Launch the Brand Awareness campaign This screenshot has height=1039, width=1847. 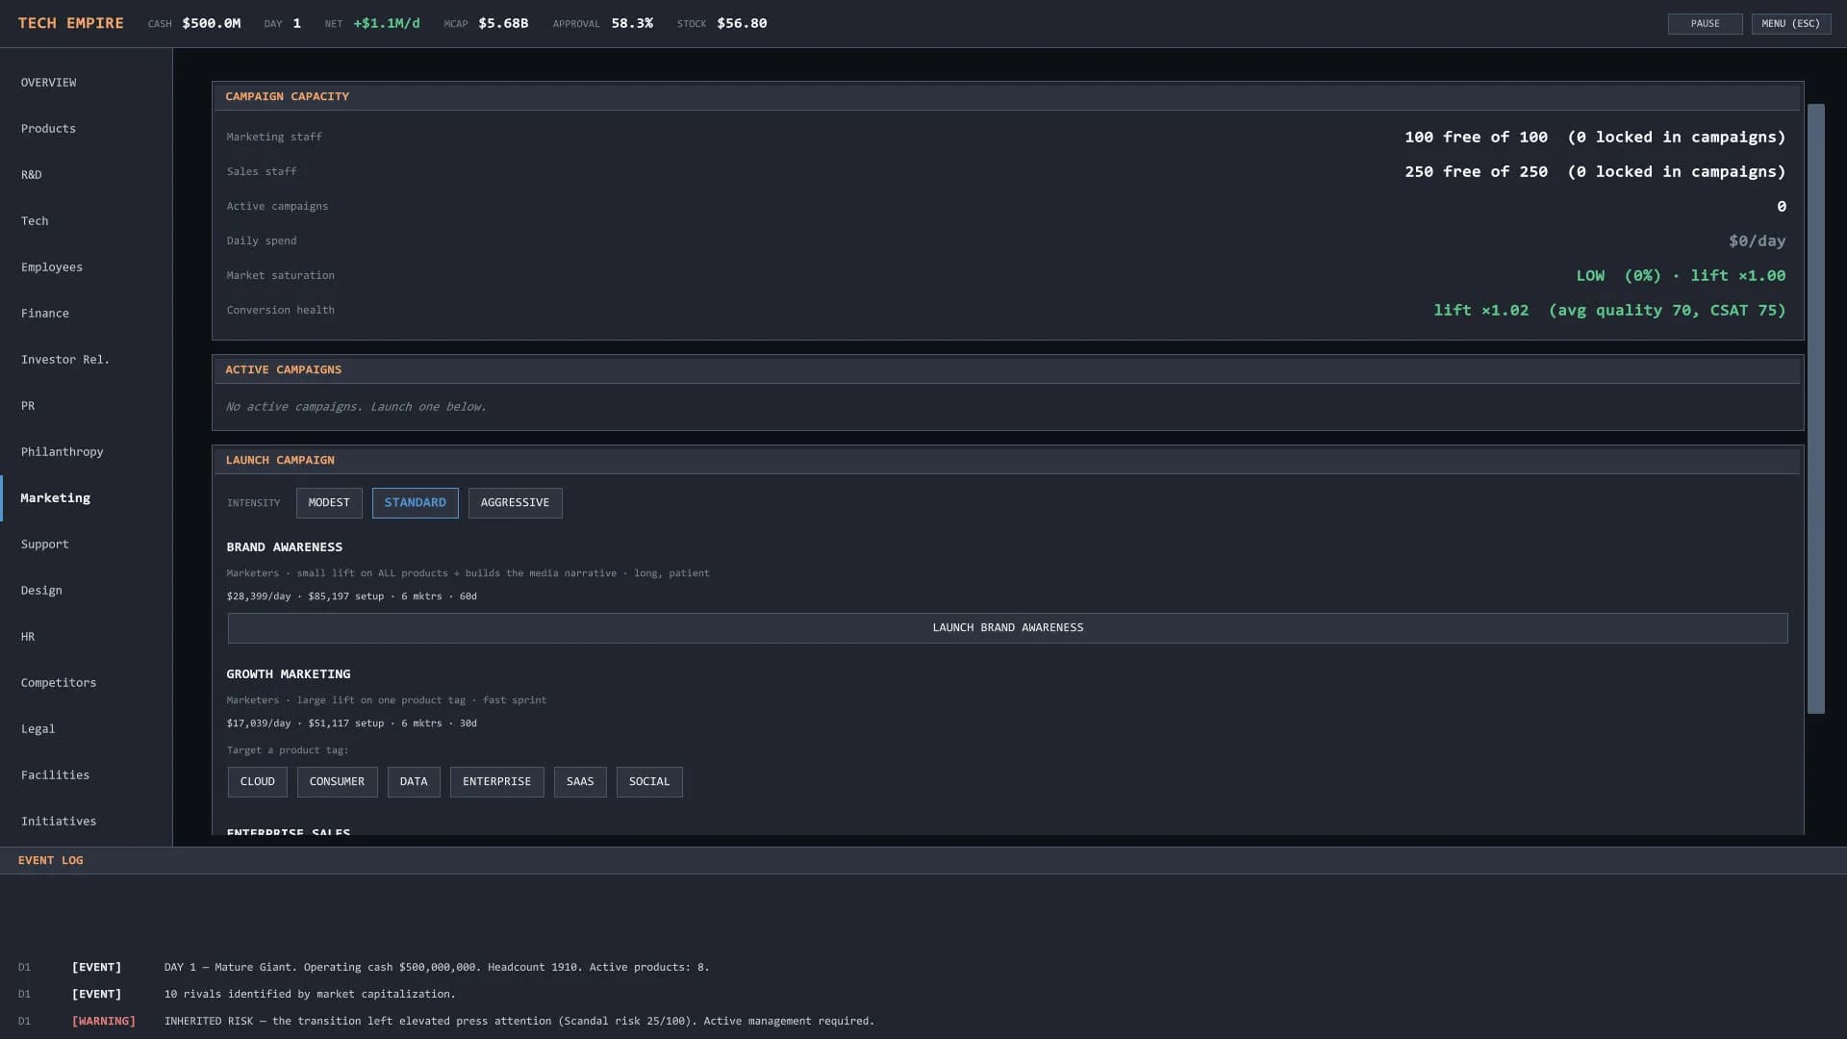pyautogui.click(x=1007, y=628)
